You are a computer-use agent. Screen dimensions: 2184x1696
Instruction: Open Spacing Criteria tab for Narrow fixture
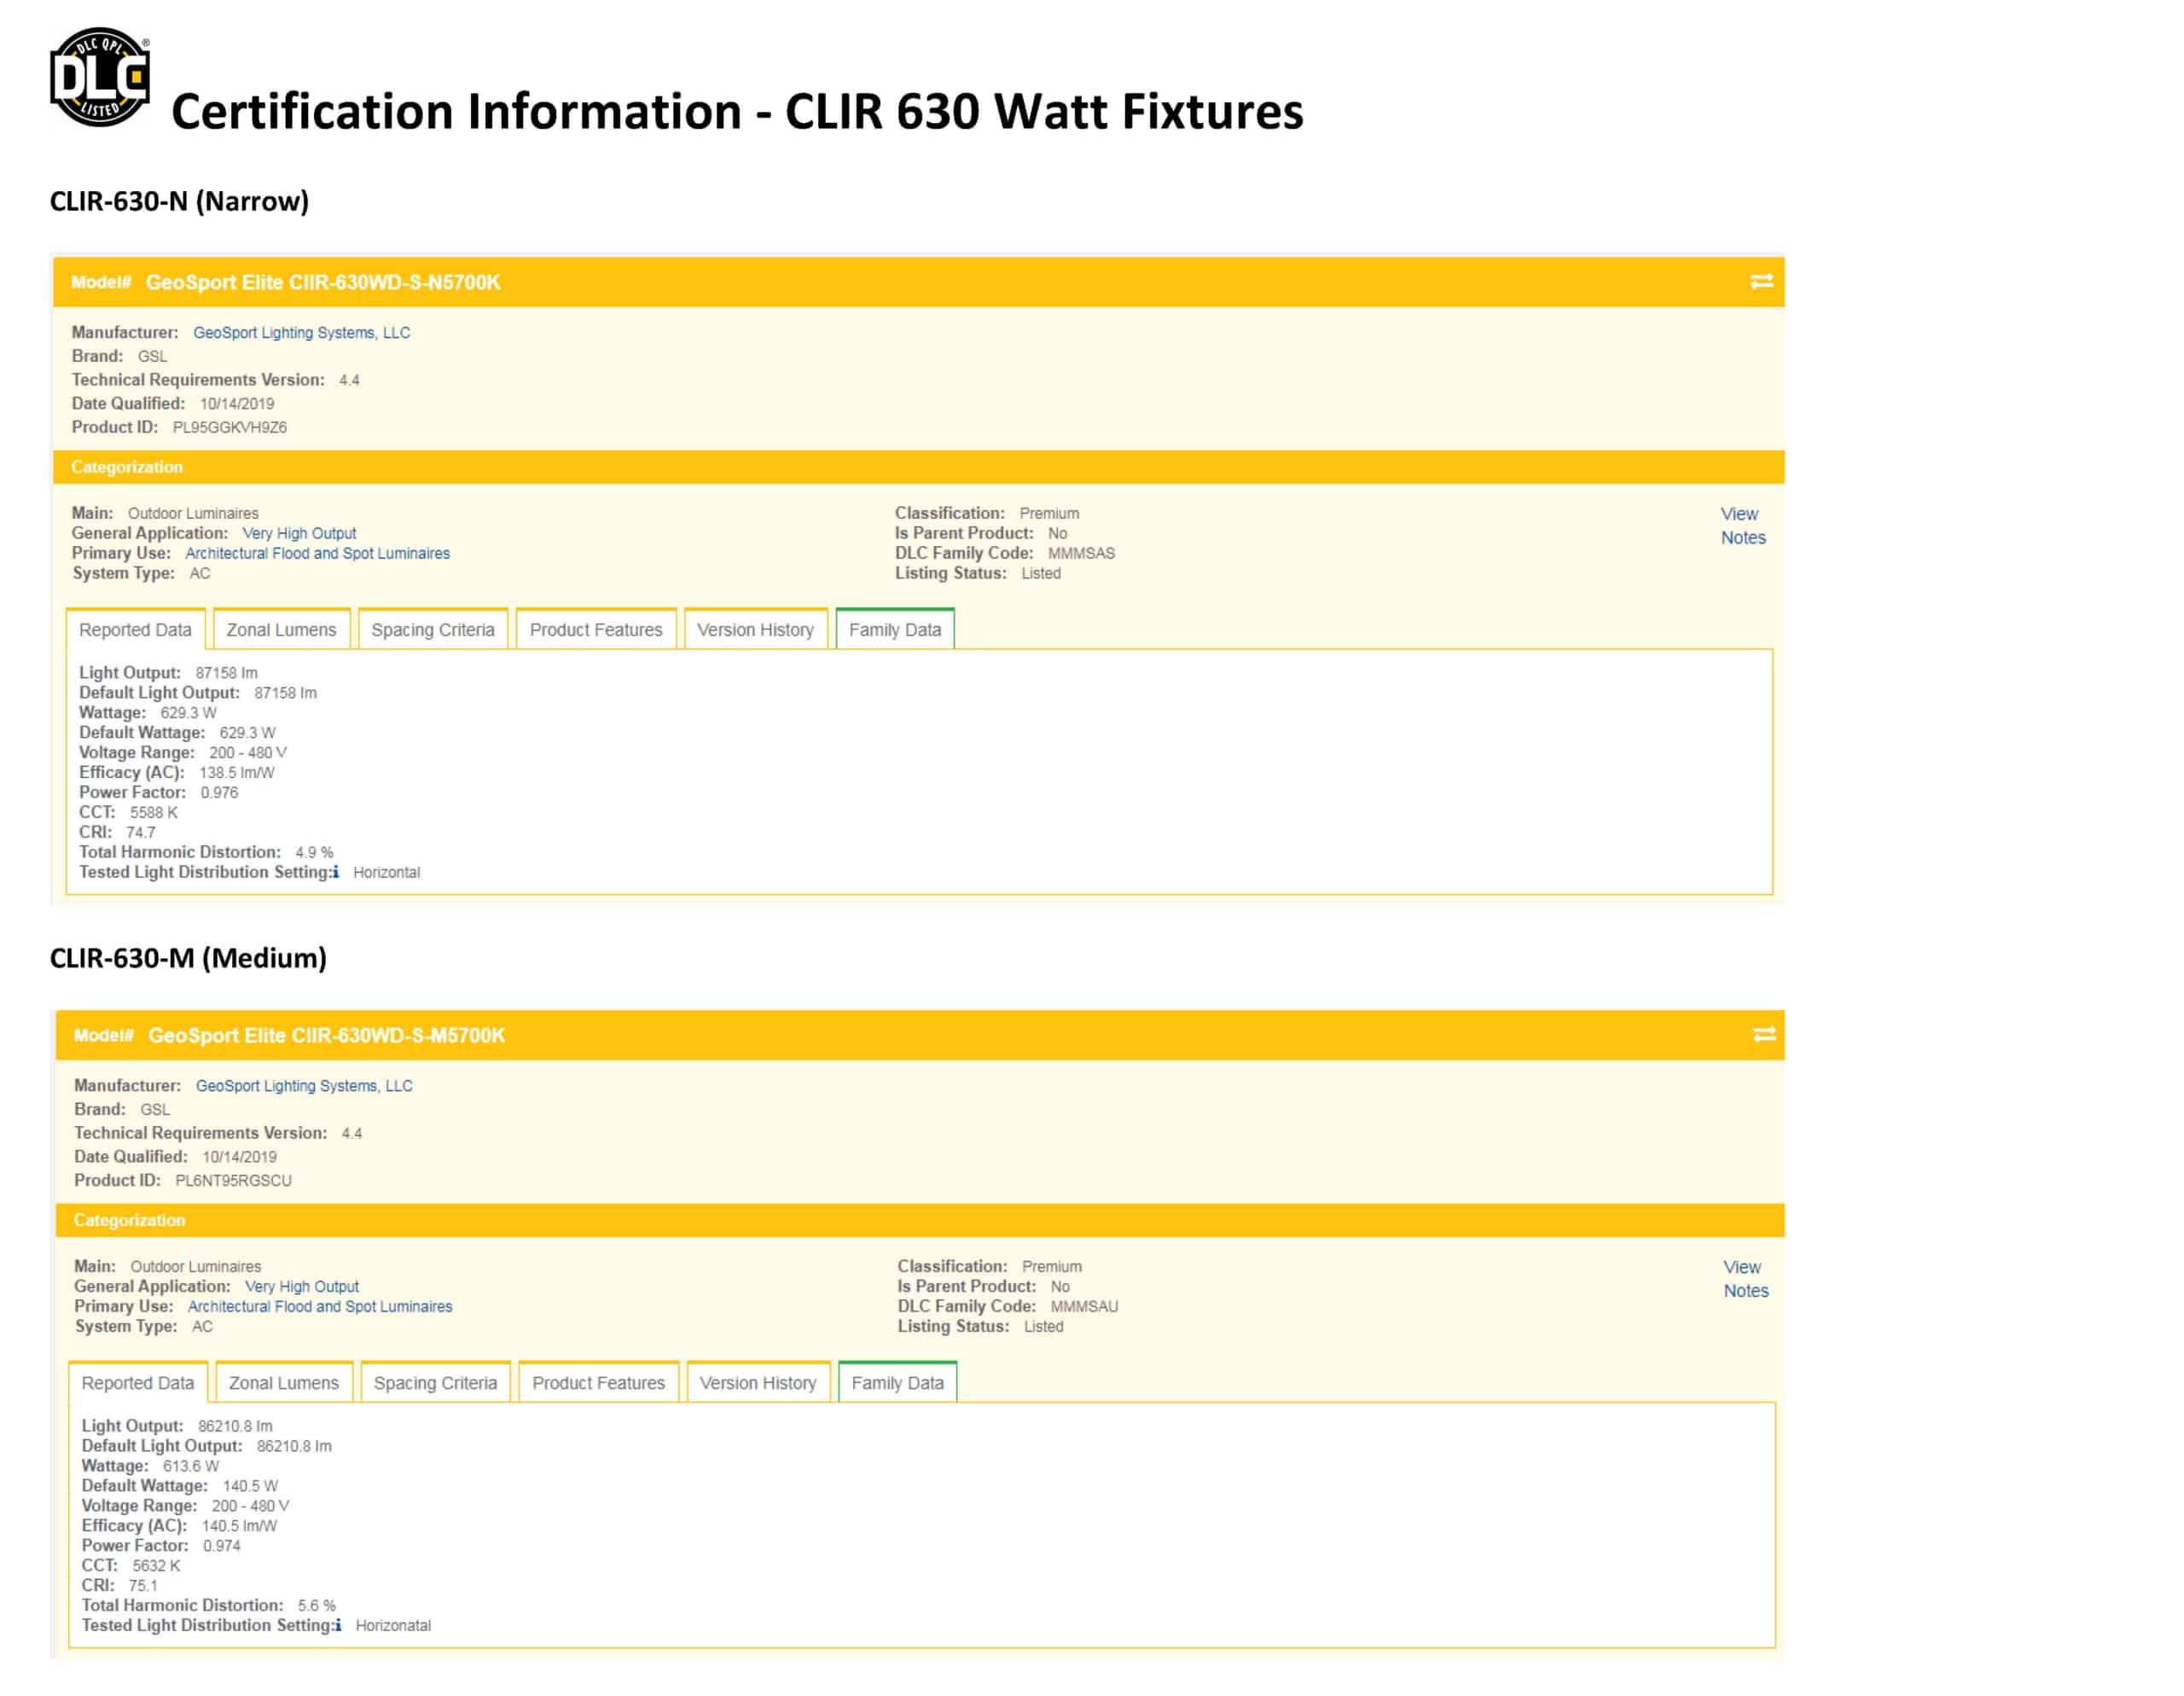[x=433, y=630]
